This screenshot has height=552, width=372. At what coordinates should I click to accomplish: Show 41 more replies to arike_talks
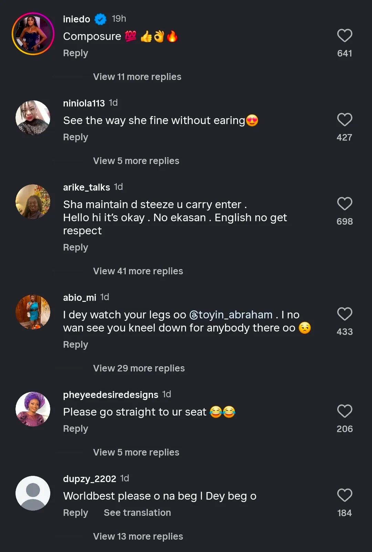[x=138, y=271]
